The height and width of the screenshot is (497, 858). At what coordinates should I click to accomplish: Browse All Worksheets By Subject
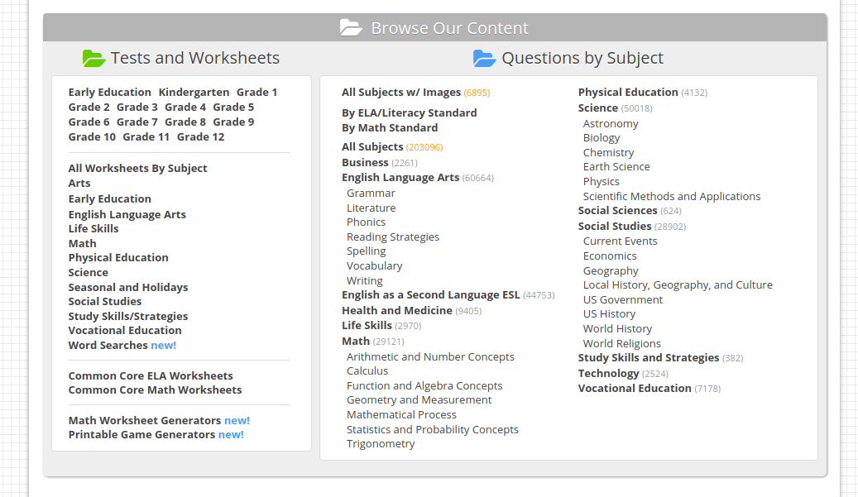[x=137, y=169]
